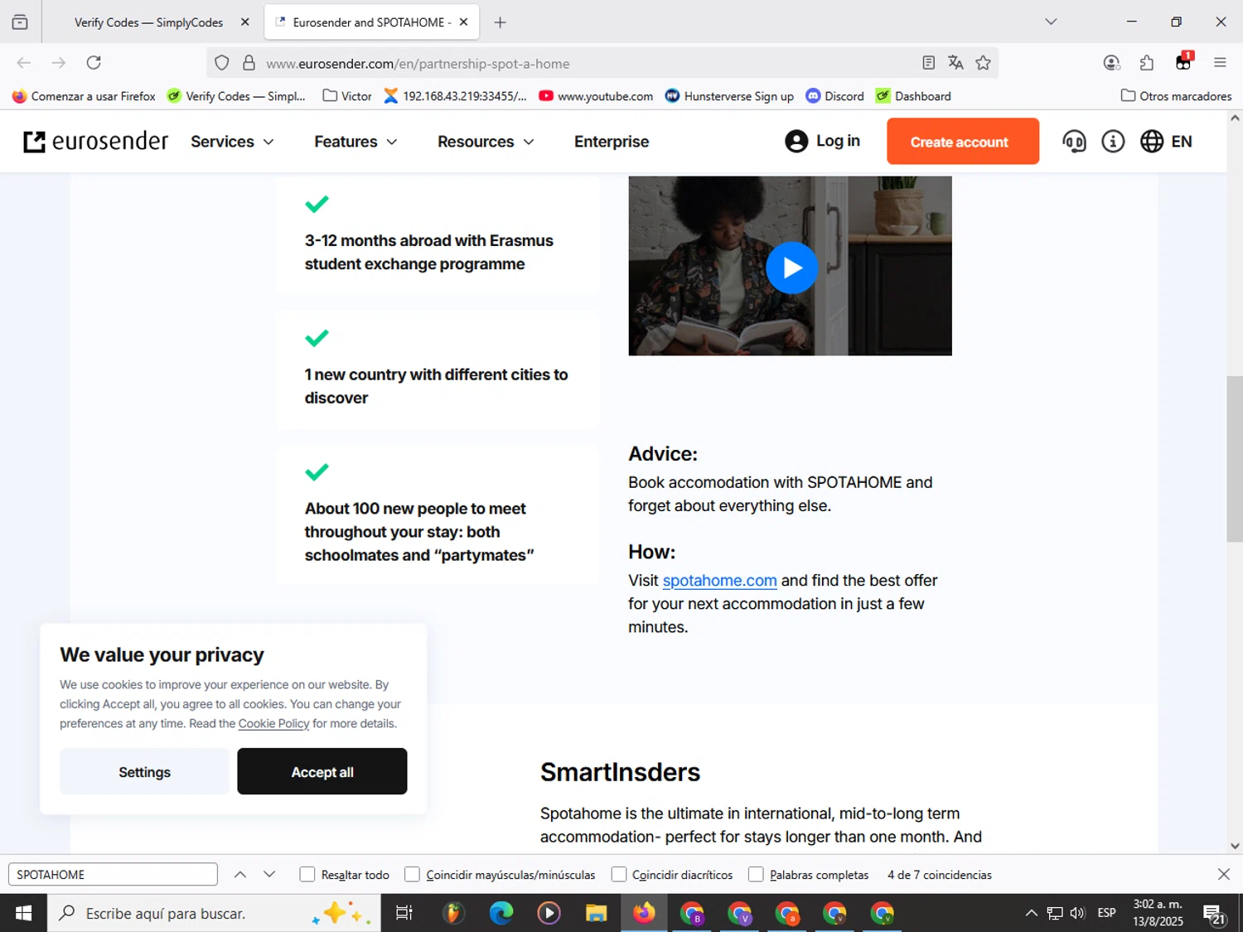Click the Firefox View icon at tab strip start
Viewport: 1243px width, 932px height.
(x=20, y=22)
